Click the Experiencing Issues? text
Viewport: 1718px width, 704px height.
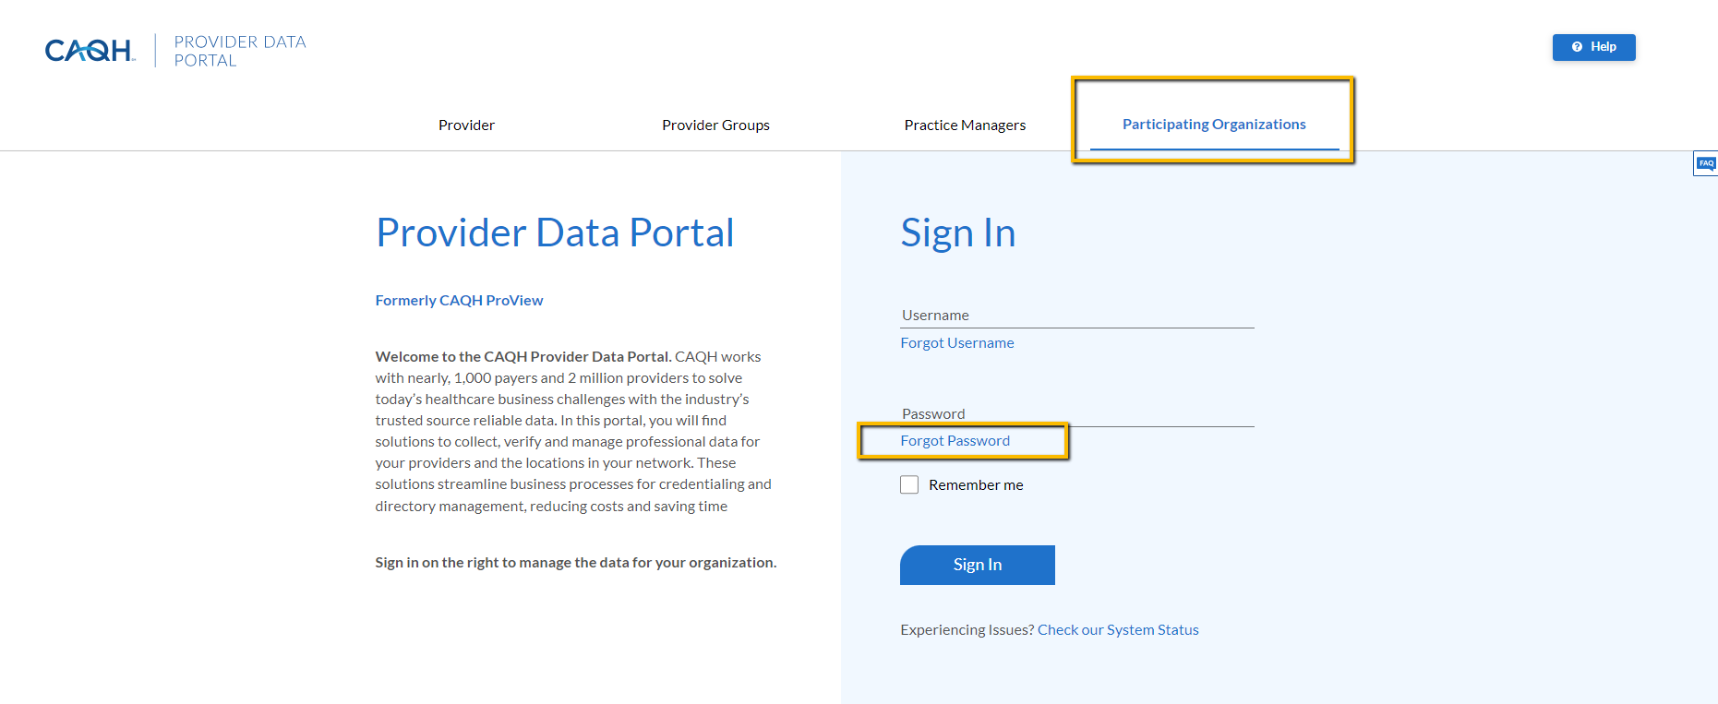[x=967, y=630]
